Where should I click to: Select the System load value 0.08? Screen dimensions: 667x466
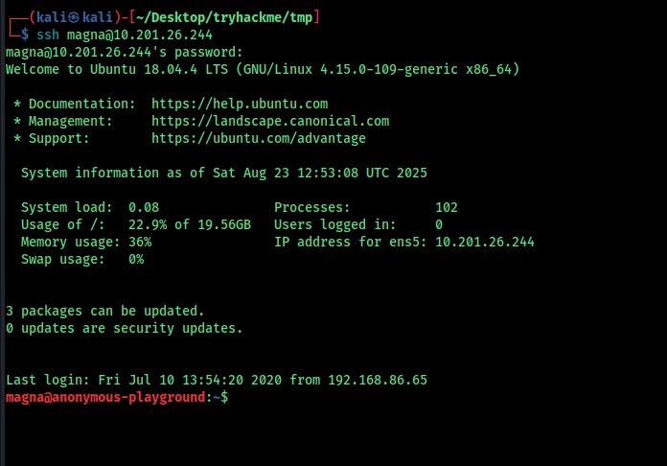pyautogui.click(x=144, y=207)
